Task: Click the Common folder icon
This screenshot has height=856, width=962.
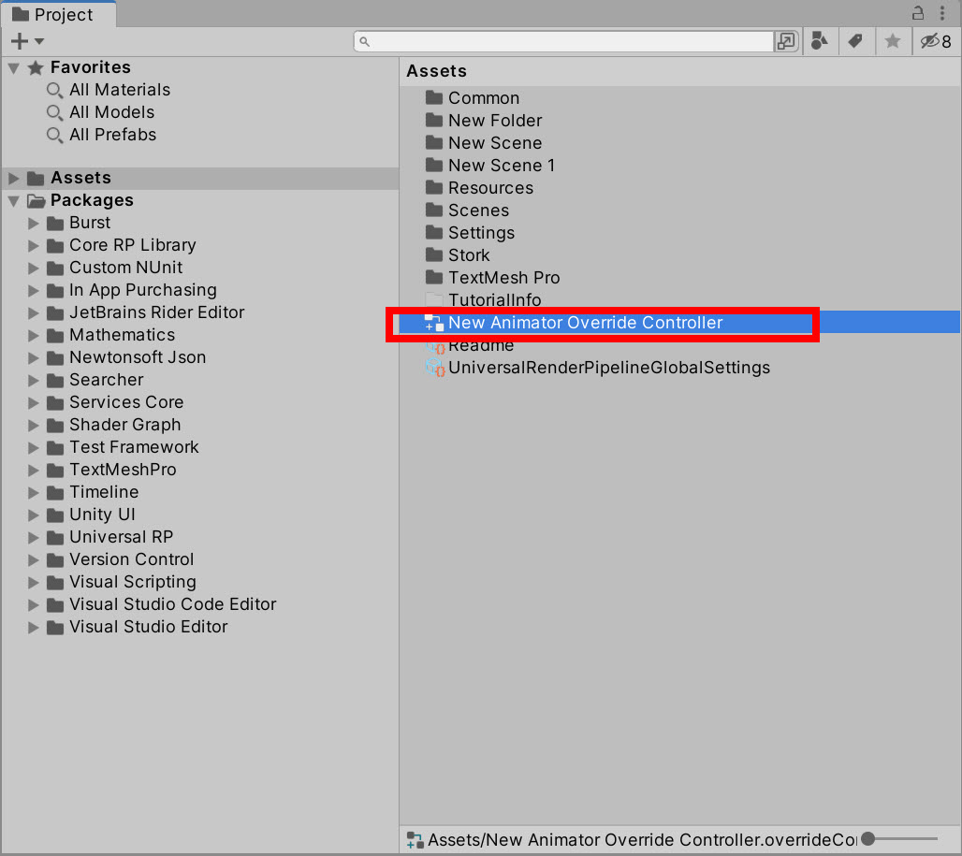Action: pyautogui.click(x=434, y=97)
